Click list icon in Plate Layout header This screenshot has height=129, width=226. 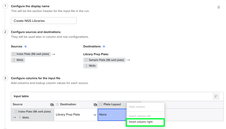[x=101, y=104]
